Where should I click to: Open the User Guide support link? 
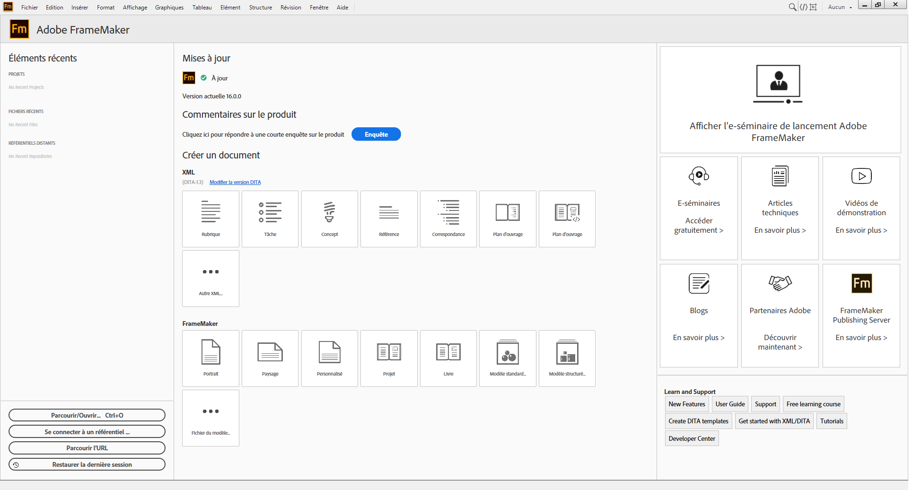[x=730, y=404]
